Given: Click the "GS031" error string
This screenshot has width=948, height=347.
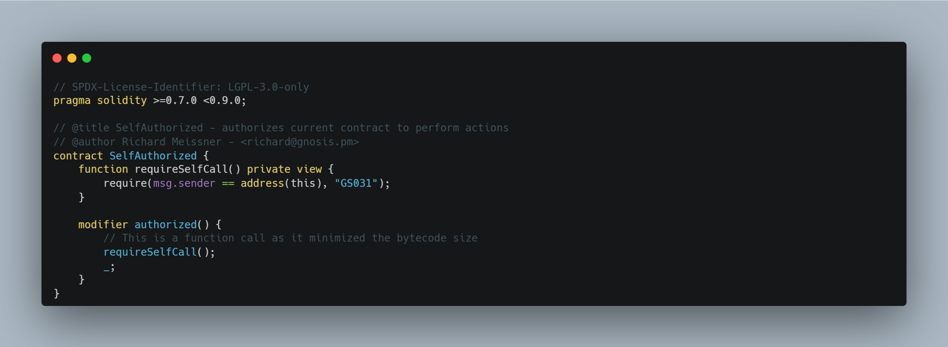Looking at the screenshot, I should (356, 183).
